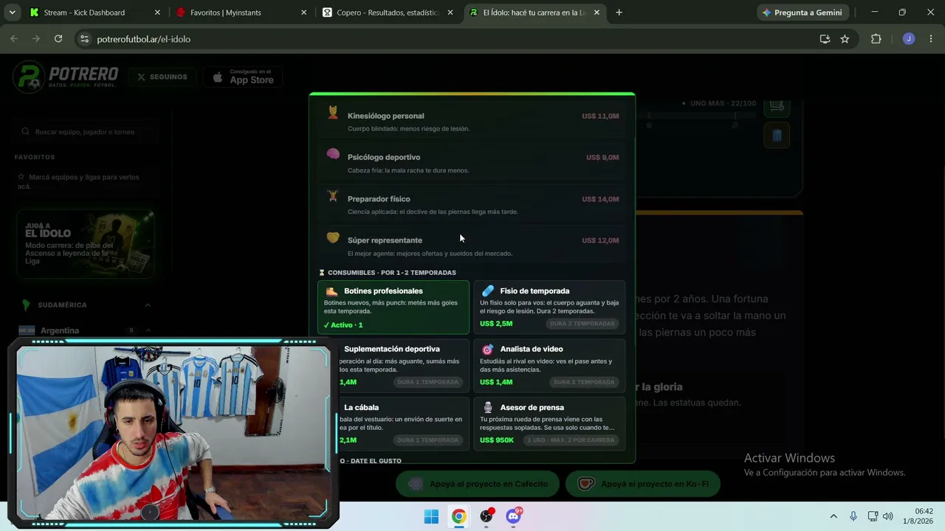The image size is (945, 531).
Task: Show hidden system tray icons
Action: 834,516
